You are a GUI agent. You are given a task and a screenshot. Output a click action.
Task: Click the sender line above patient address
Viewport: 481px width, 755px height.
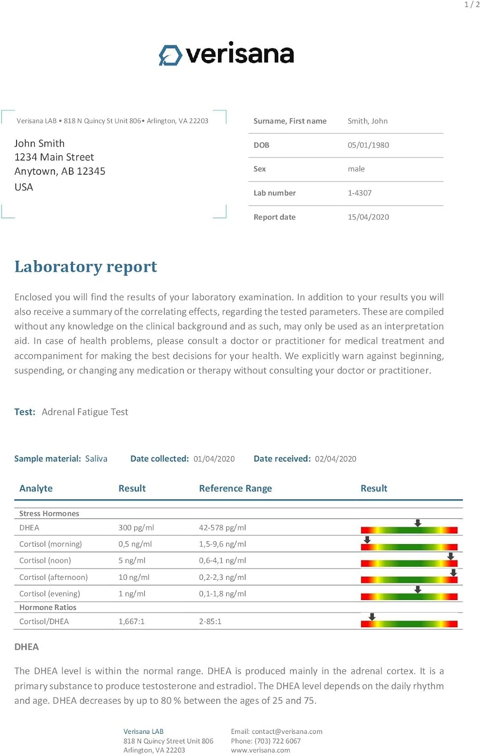pos(112,121)
